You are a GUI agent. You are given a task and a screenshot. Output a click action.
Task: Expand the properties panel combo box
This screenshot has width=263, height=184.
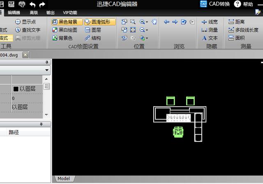(47, 70)
